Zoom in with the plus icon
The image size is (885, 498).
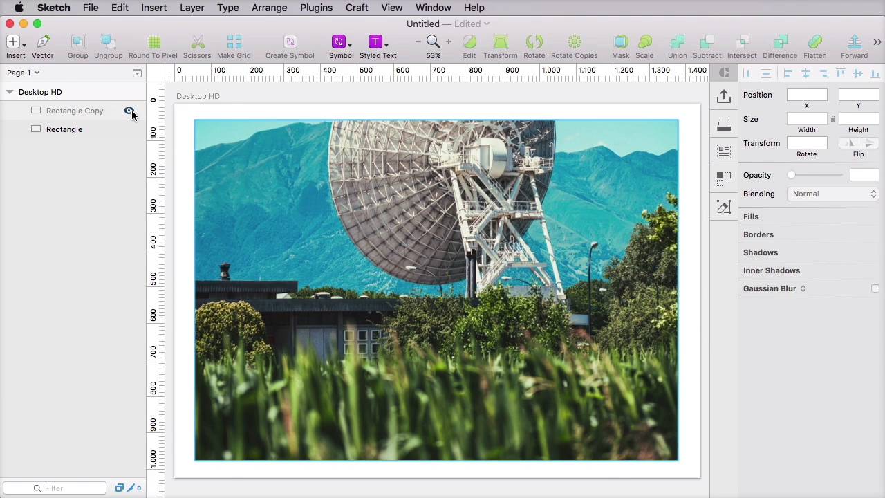pos(449,42)
